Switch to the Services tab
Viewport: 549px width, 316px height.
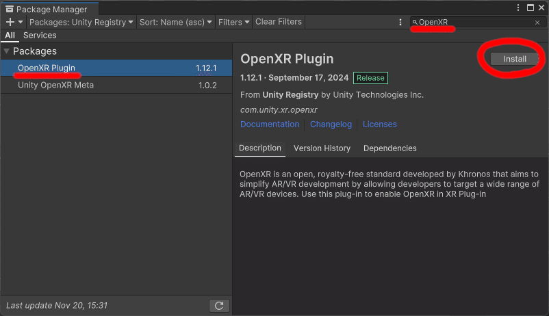40,36
